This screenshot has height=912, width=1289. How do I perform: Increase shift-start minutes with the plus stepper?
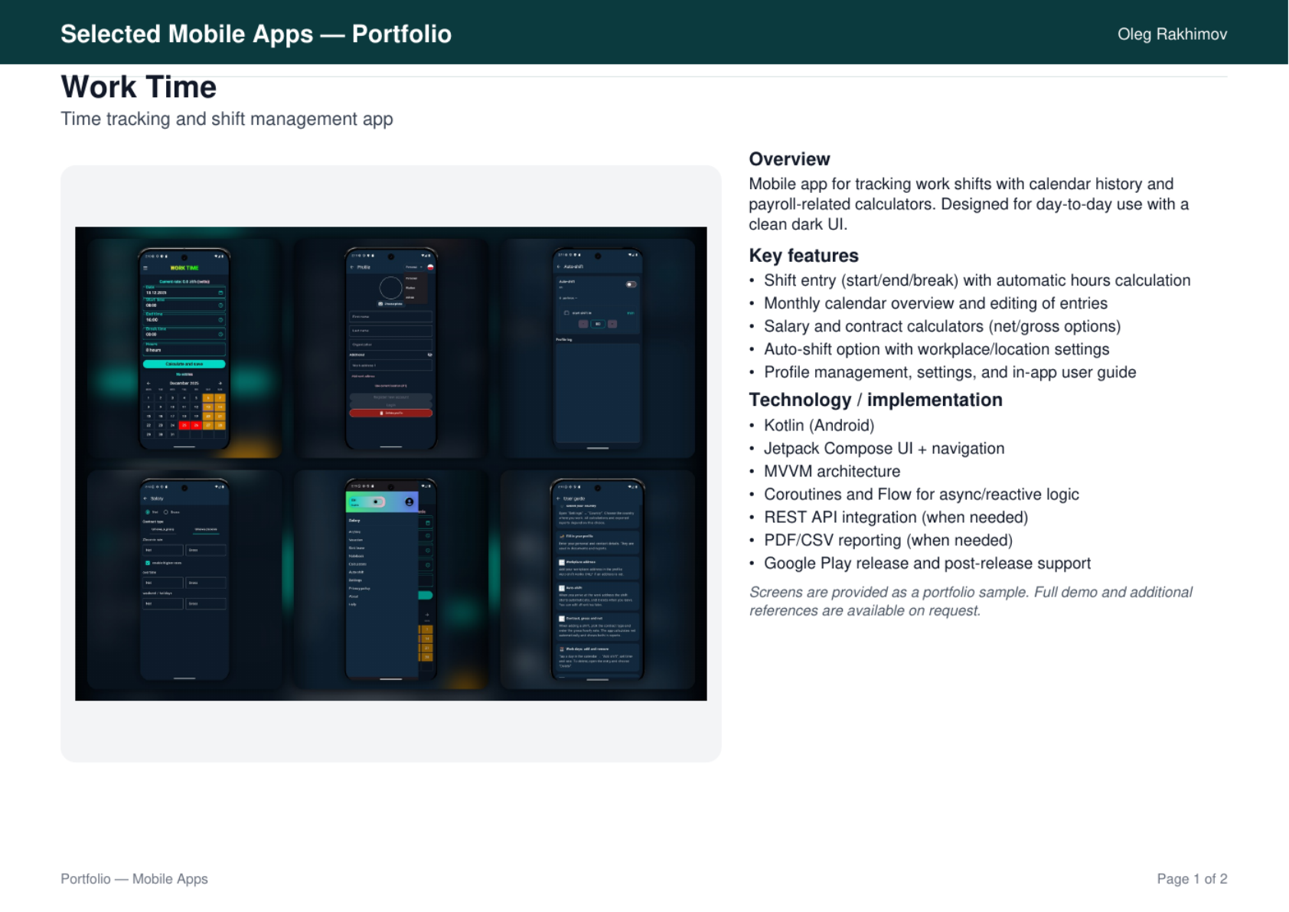click(612, 324)
